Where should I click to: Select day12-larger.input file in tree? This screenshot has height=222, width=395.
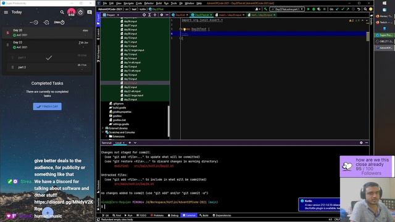pos(132,50)
